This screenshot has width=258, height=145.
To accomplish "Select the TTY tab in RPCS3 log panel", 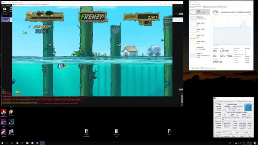I will pyautogui.click(x=8, y=92).
